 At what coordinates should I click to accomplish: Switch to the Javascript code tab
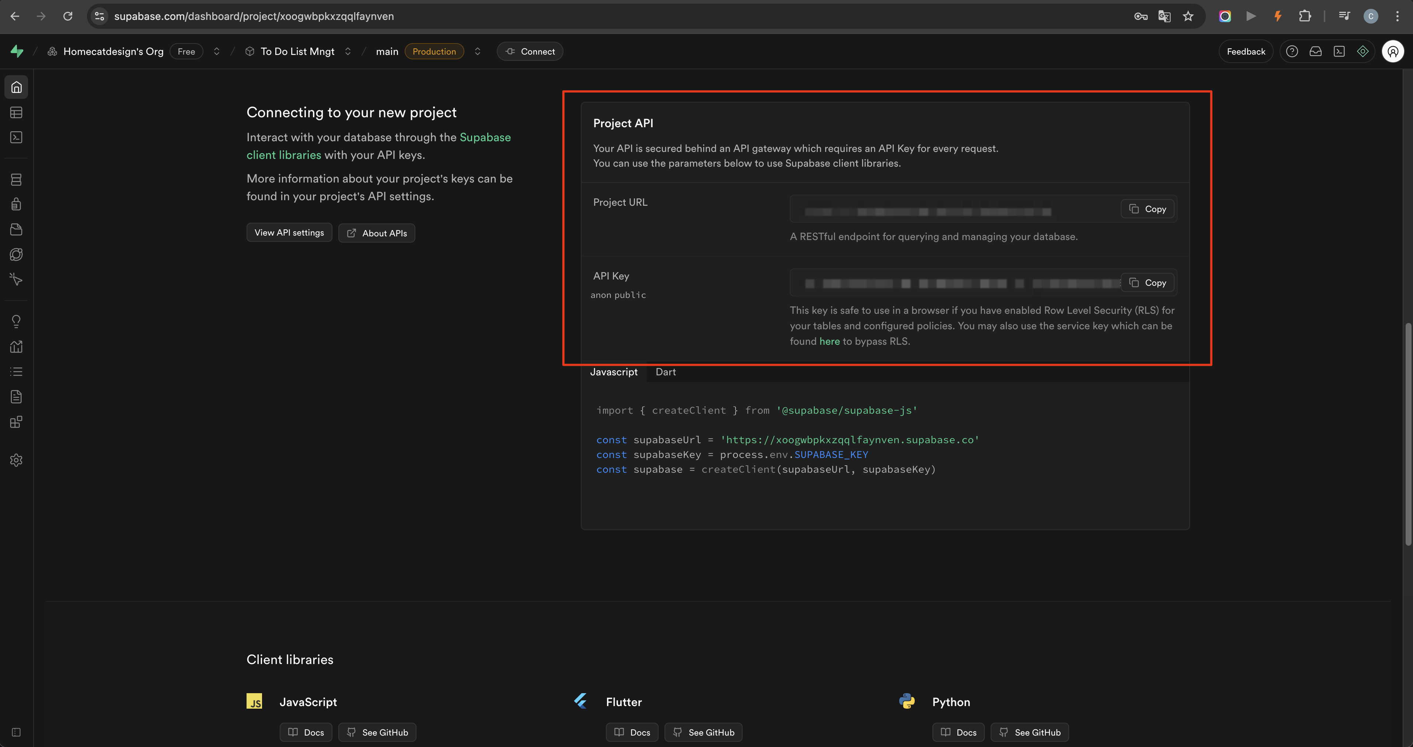(x=614, y=372)
